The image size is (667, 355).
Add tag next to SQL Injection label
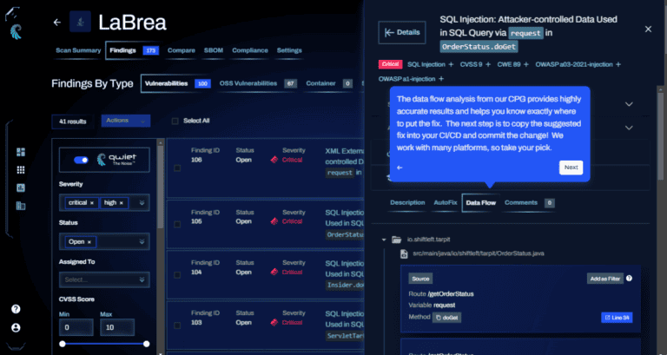[x=451, y=64]
